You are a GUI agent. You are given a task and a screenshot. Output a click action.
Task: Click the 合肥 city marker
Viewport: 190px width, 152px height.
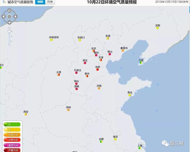(x=101, y=142)
